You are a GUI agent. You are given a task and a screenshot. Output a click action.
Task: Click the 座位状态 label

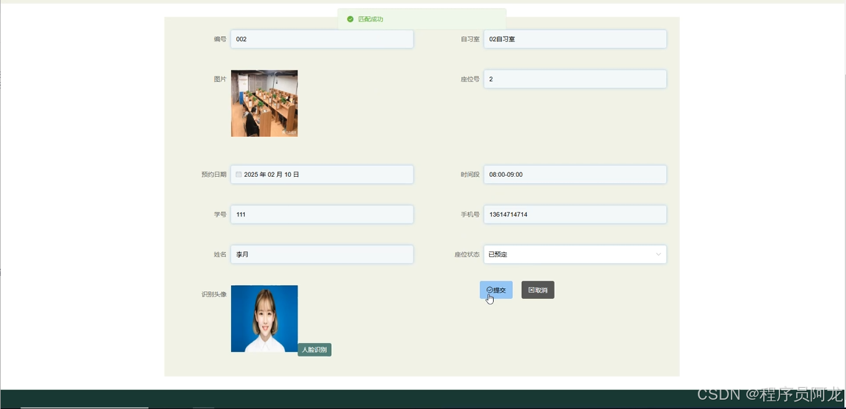click(467, 255)
